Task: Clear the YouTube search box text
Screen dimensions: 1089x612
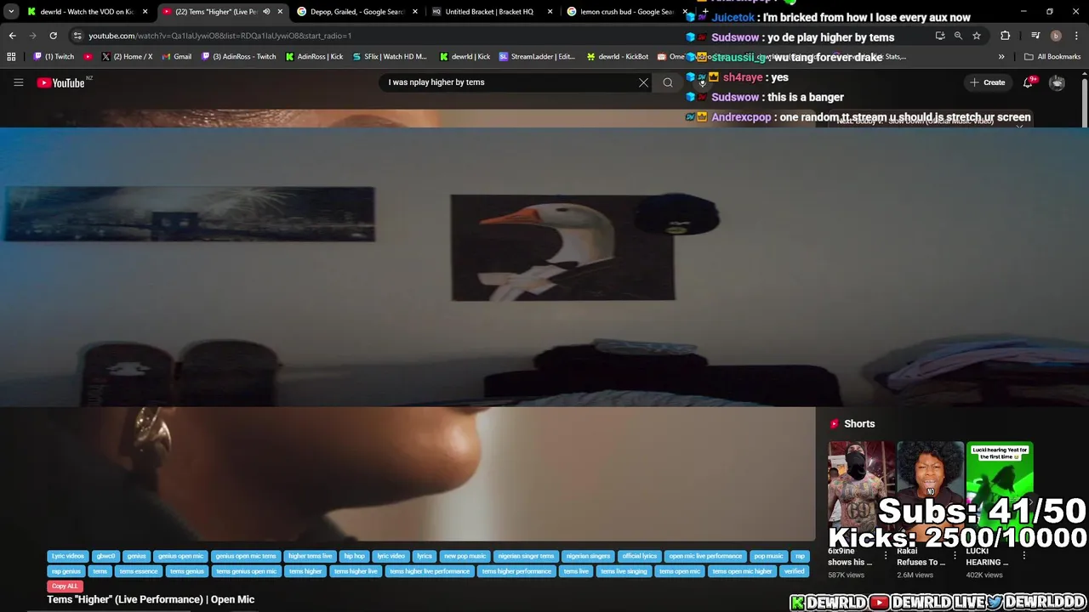Action: [643, 82]
